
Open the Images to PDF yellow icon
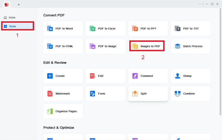(135, 46)
